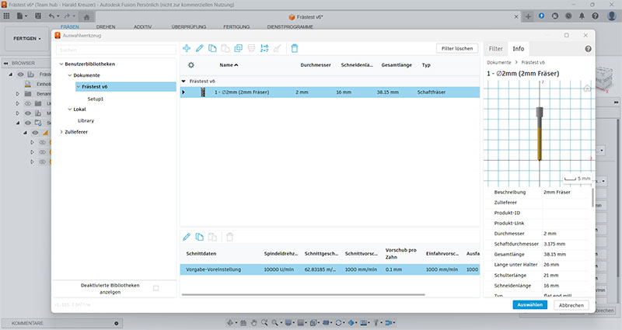The image size is (622, 330).
Task: Click the Suchen search field
Action: 116,50
